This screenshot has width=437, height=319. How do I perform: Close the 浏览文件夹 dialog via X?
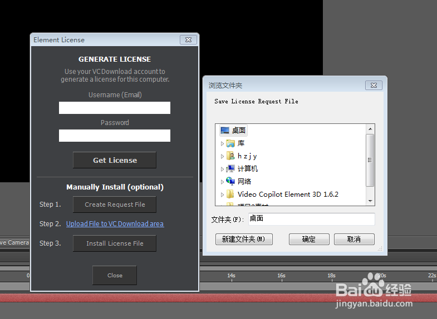374,86
